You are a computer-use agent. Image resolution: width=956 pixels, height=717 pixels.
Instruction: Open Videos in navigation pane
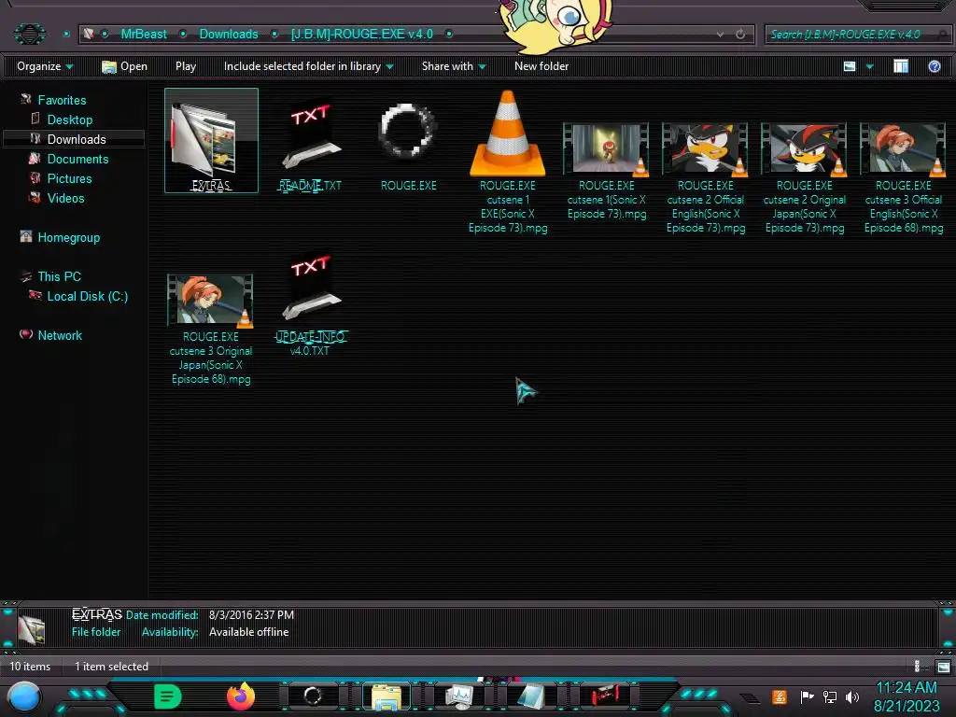click(65, 198)
